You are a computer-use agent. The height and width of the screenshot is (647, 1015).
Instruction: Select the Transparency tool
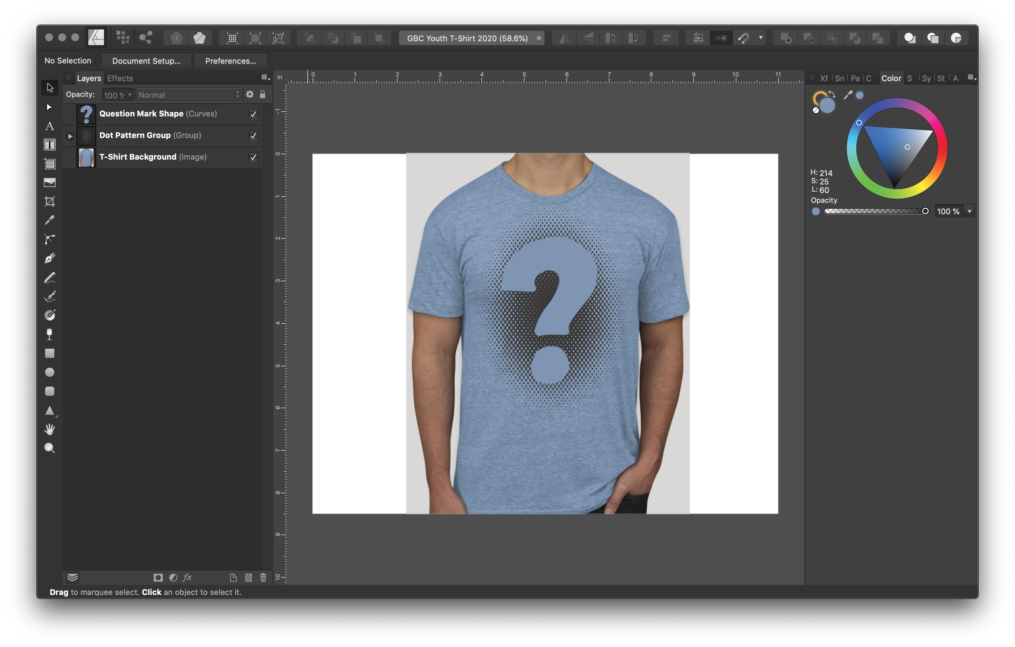[x=50, y=334]
